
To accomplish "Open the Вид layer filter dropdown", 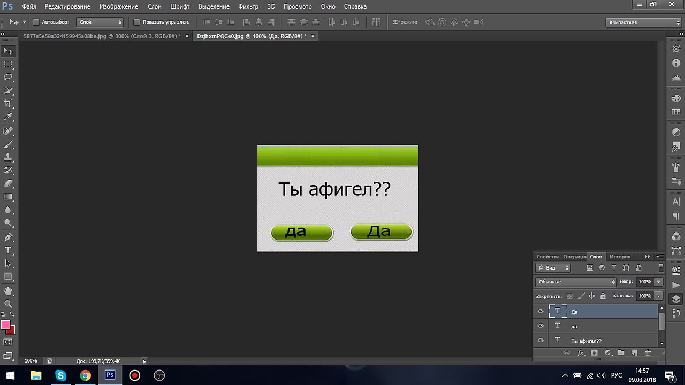I will click(553, 267).
